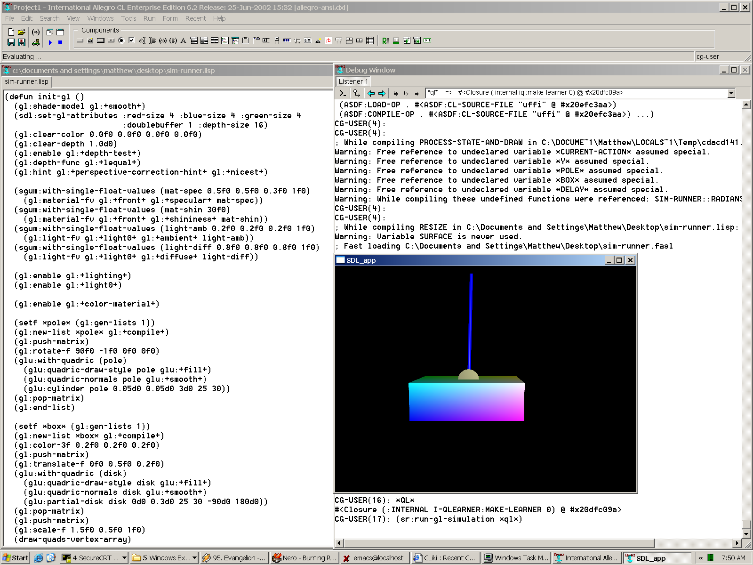This screenshot has width=753, height=565.
Task: Select the grid component tool at toolbar's right end
Action: coord(370,41)
